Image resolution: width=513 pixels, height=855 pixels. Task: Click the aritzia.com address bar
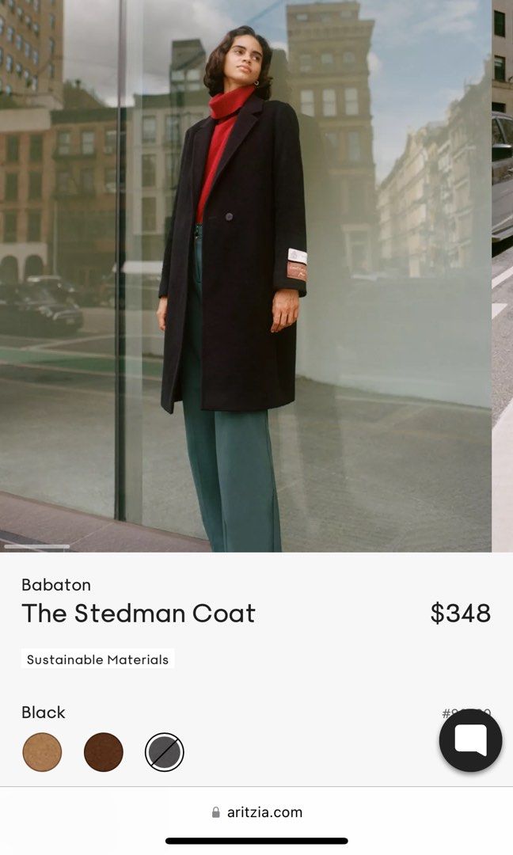coord(256,812)
